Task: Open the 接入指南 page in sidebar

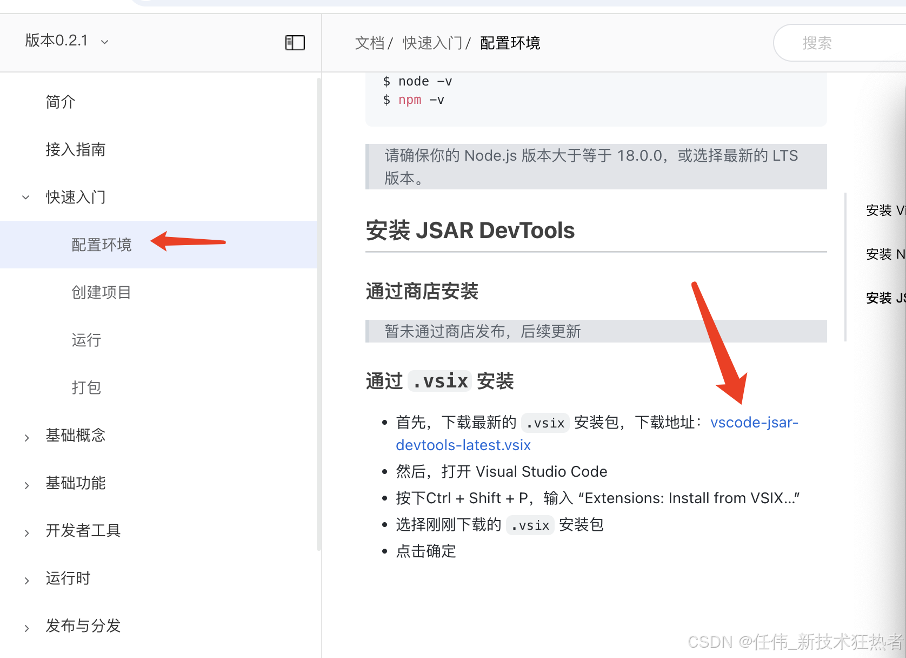Action: (76, 149)
